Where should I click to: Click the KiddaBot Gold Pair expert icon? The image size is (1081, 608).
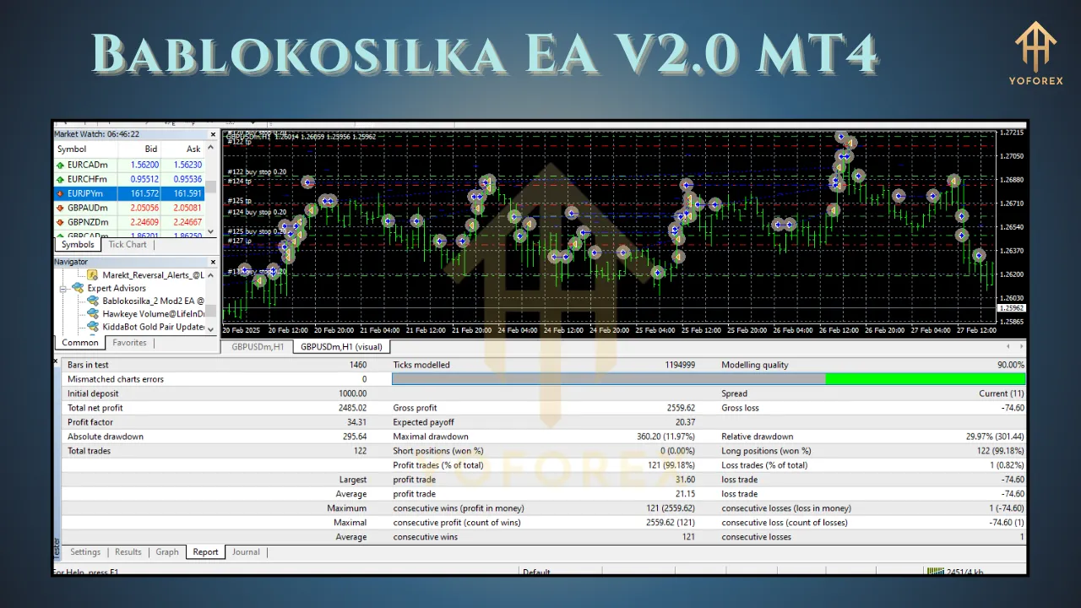pyautogui.click(x=94, y=327)
